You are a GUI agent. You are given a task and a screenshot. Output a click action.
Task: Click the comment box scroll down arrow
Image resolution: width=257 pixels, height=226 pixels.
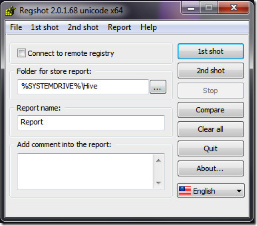[x=158, y=183]
